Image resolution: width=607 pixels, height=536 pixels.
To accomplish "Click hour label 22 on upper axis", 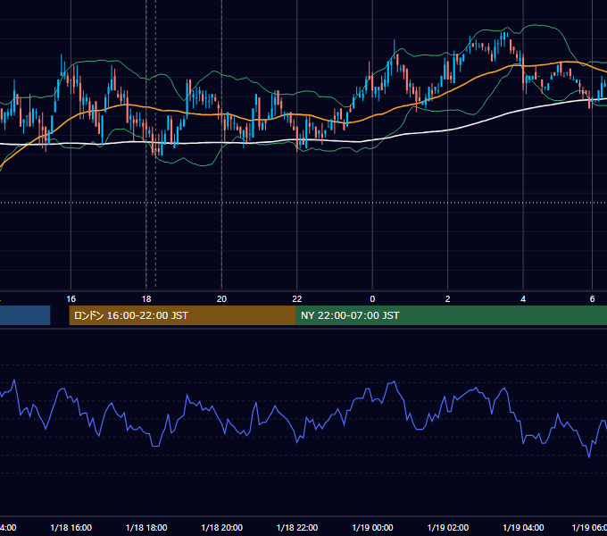I will [x=297, y=299].
